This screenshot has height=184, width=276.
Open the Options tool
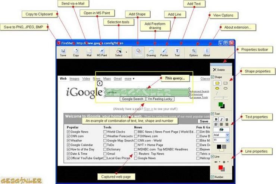click(x=194, y=52)
